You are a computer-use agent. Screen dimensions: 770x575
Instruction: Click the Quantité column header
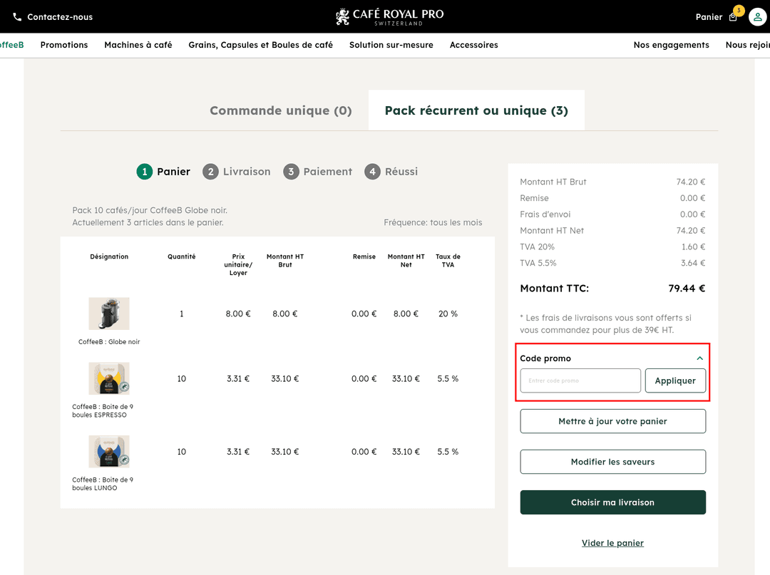click(x=182, y=257)
